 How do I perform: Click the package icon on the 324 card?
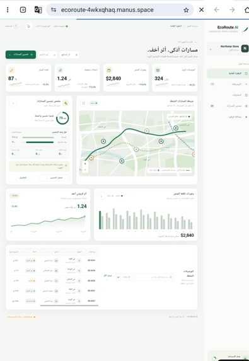pyautogui.click(x=158, y=70)
